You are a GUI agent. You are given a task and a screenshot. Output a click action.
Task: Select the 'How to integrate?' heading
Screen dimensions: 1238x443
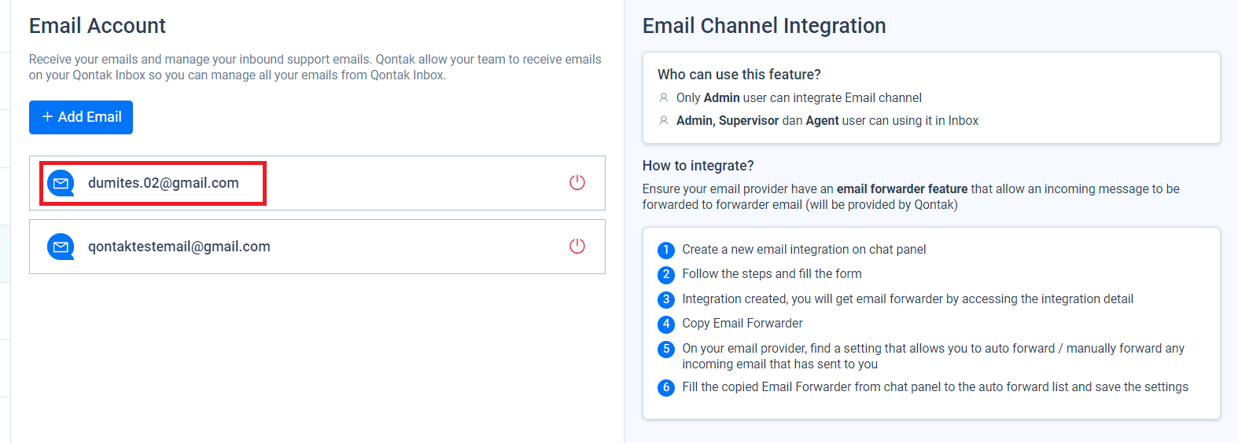click(698, 166)
